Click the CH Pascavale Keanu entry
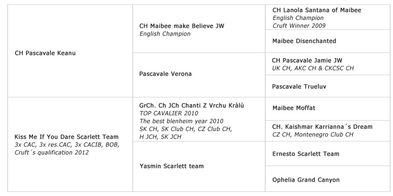Image resolution: width=393 pixels, height=196 pixels. tap(45, 53)
